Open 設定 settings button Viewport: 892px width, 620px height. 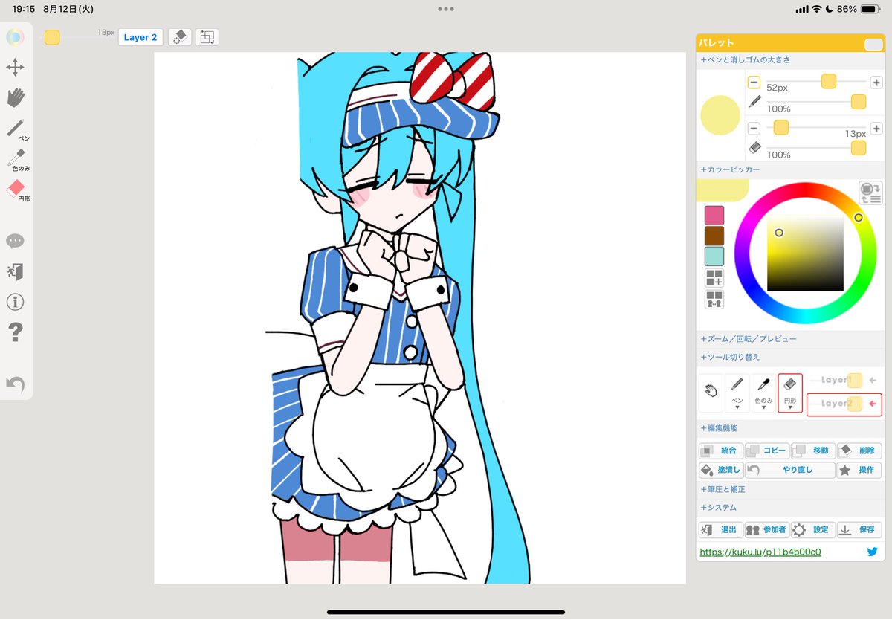[x=812, y=530]
